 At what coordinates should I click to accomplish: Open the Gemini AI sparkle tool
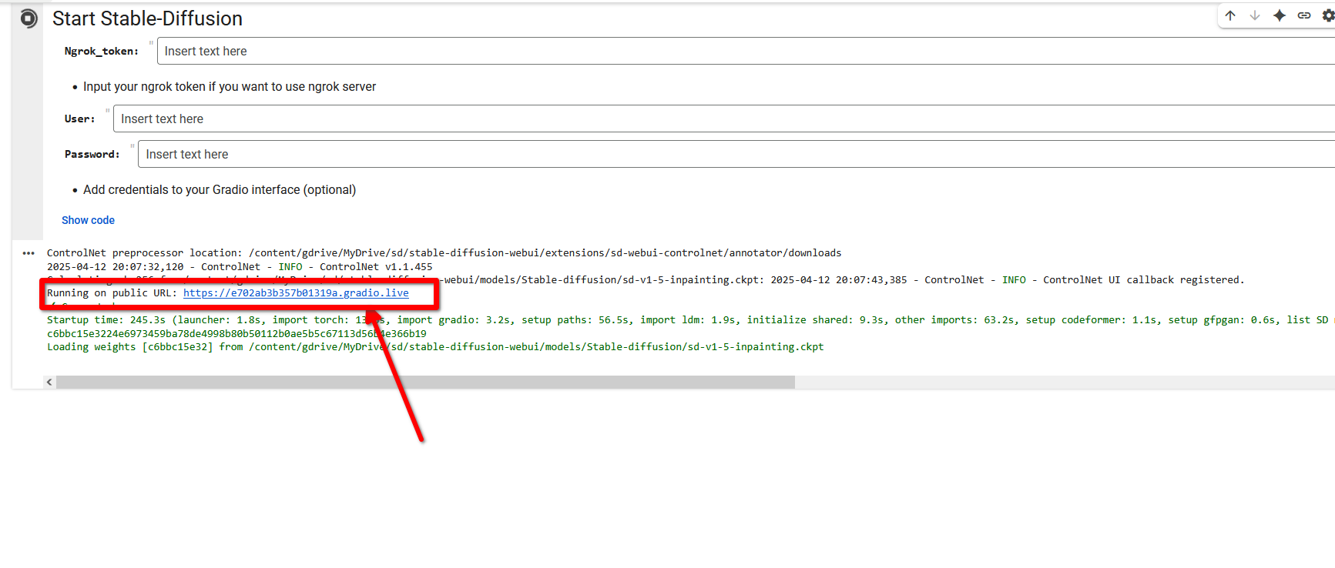tap(1280, 15)
